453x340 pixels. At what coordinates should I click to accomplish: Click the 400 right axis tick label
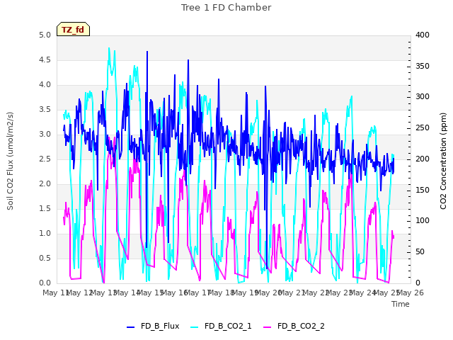tap(423, 35)
